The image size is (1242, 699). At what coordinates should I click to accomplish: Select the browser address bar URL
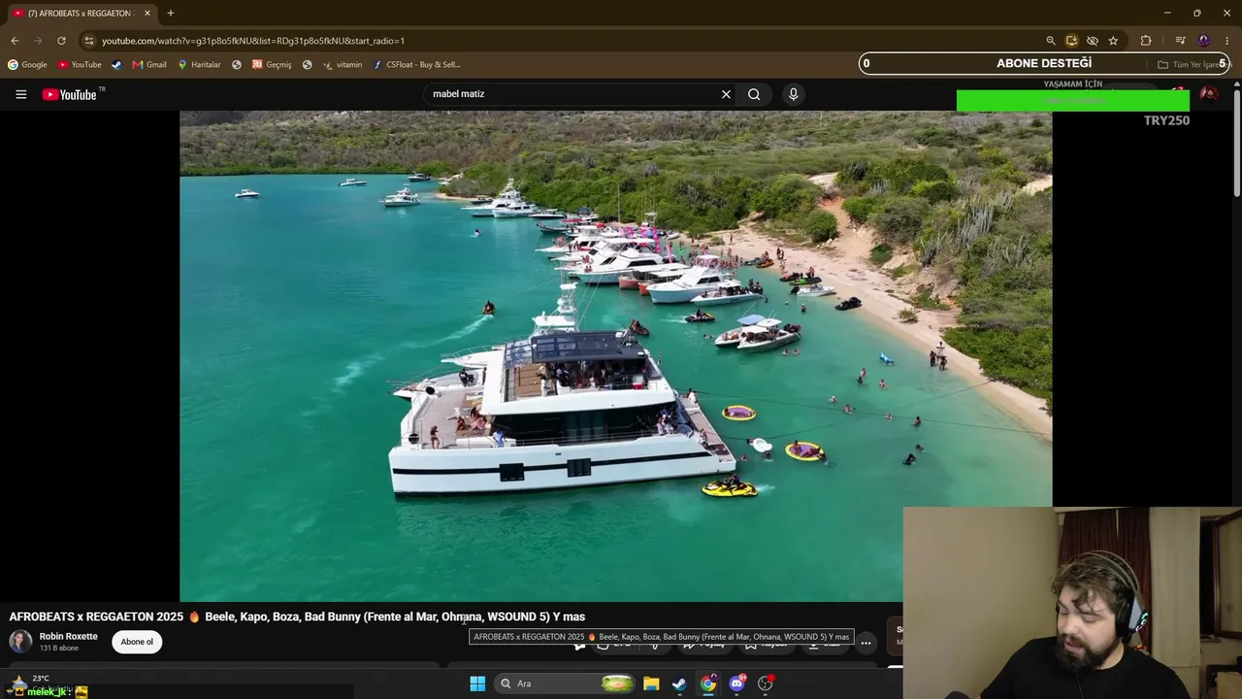pos(253,41)
